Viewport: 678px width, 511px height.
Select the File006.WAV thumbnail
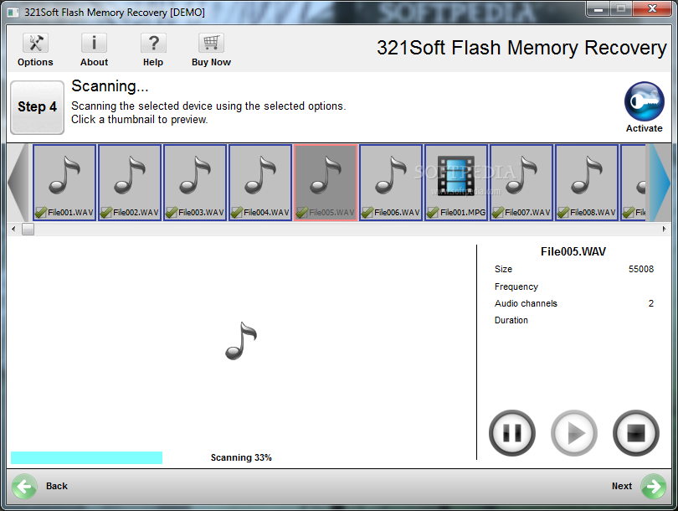point(391,183)
